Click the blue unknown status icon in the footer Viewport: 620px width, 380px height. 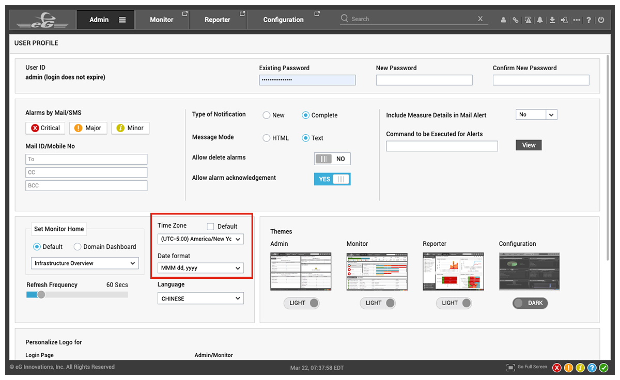(x=592, y=368)
